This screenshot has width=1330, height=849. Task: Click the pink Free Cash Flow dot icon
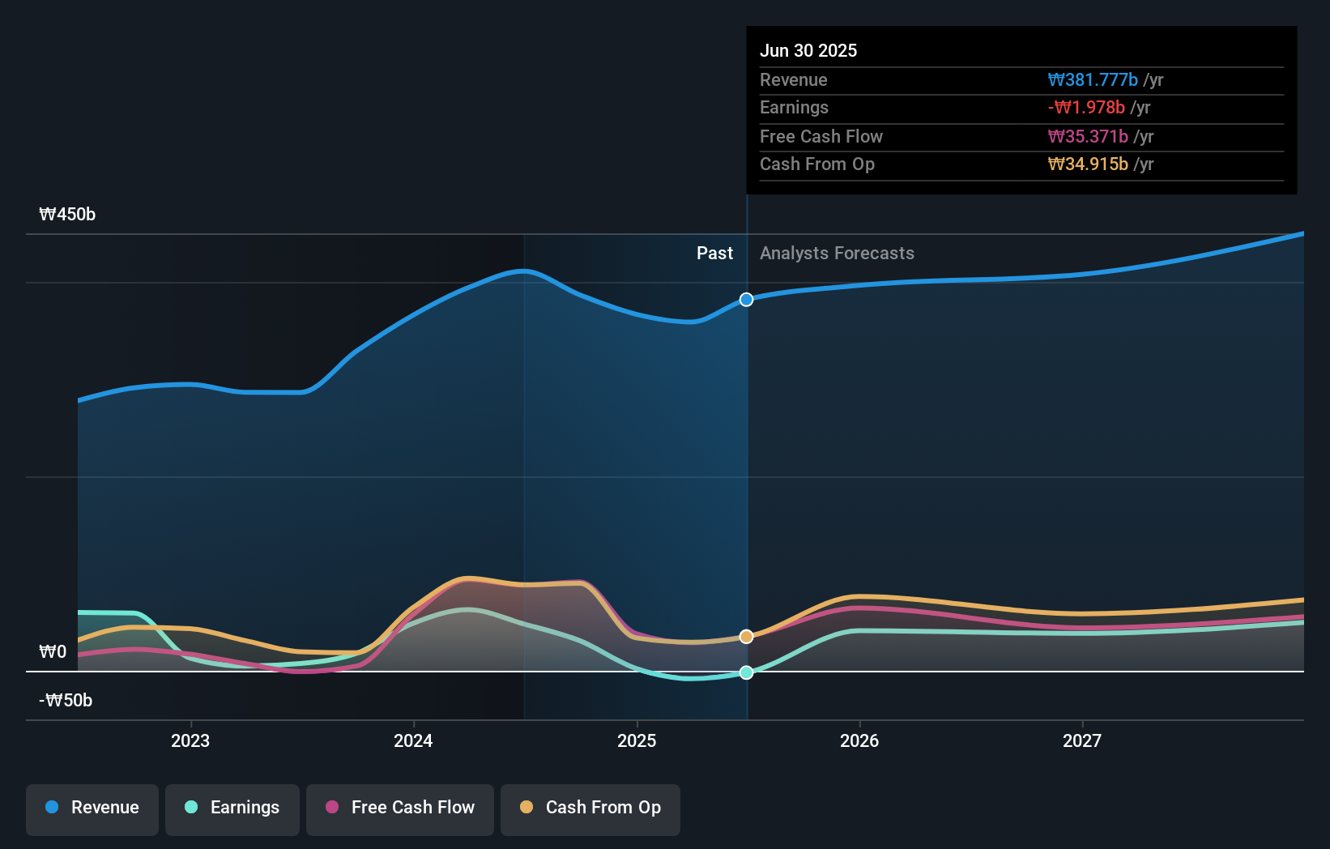tap(332, 808)
